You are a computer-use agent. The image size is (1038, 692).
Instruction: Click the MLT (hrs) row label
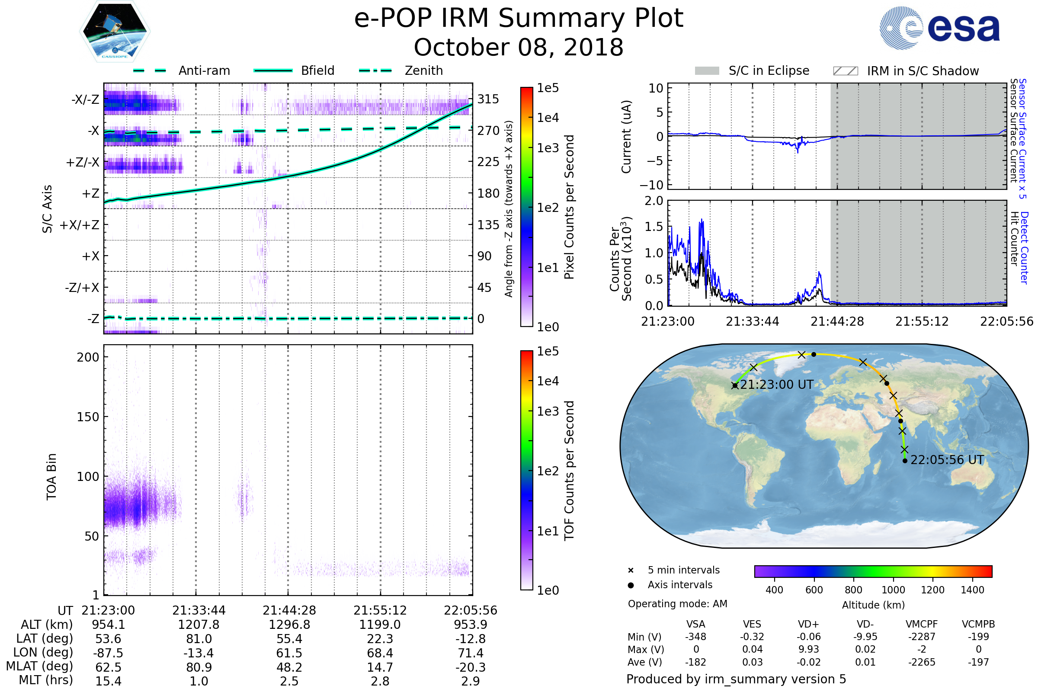45,680
